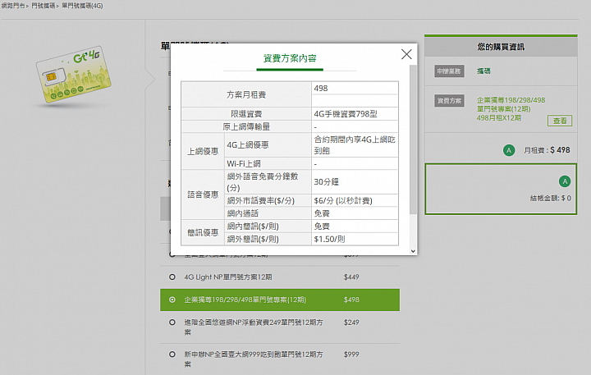Click the 資費方案內容 popup title tab
This screenshot has width=591, height=375.
tap(290, 58)
